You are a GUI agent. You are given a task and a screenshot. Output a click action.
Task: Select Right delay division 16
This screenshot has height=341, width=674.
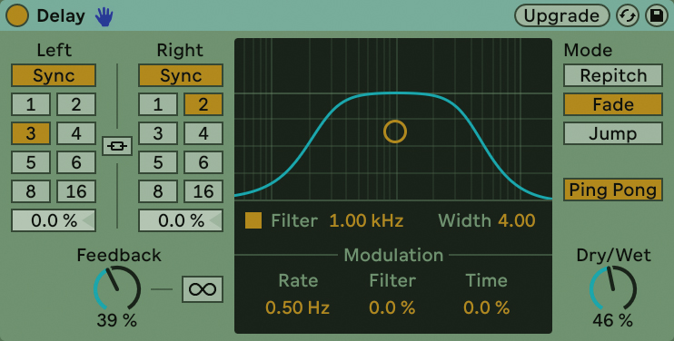tap(203, 191)
